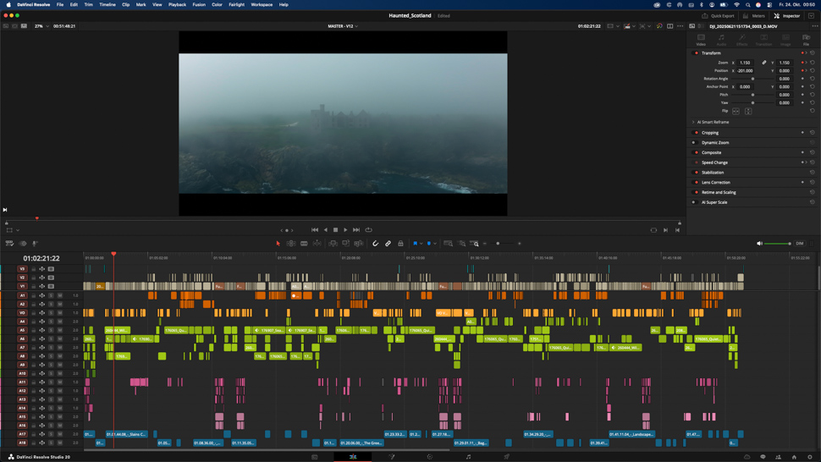This screenshot has height=462, width=821.
Task: Click the Position Lock padlock icon
Action: tap(401, 244)
